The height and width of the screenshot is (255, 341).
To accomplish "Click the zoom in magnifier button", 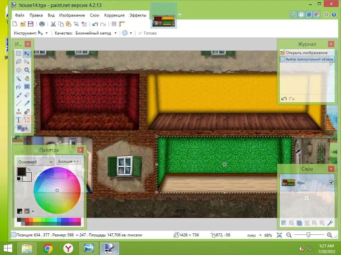I will click(329, 235).
